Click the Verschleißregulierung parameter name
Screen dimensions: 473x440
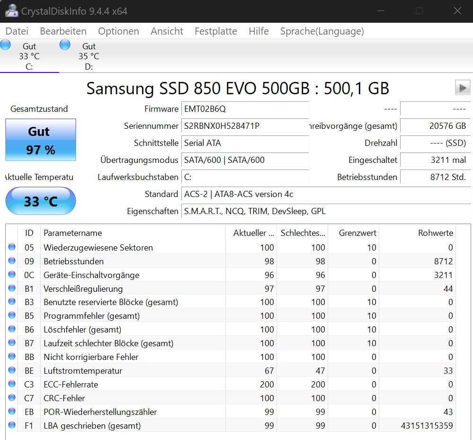(83, 289)
